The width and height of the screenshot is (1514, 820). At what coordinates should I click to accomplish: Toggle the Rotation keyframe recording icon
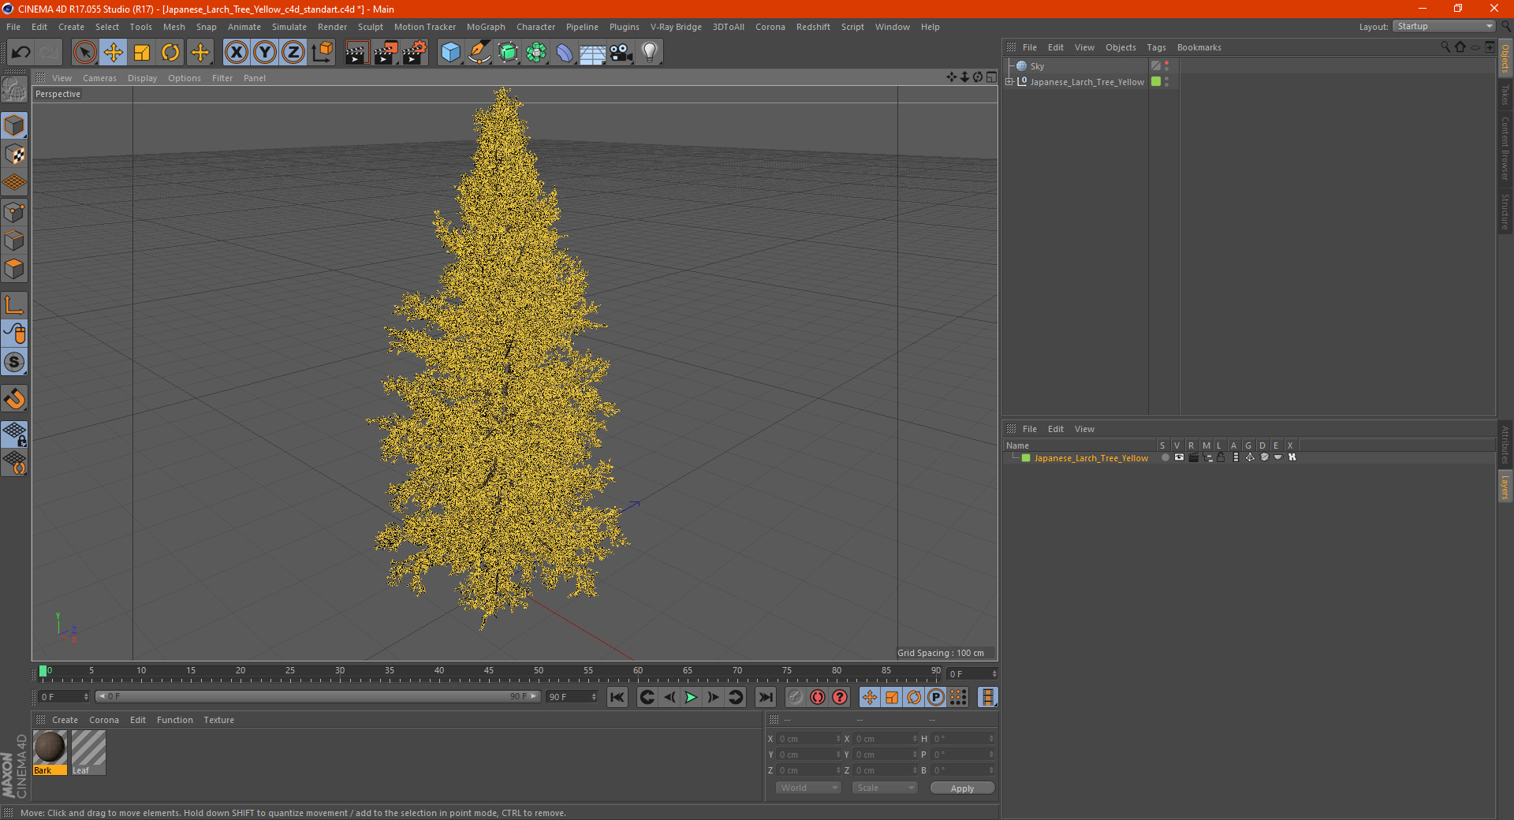click(914, 697)
